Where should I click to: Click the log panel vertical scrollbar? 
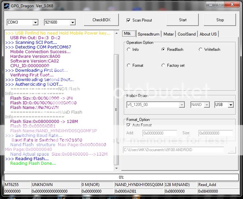[x=116, y=100]
